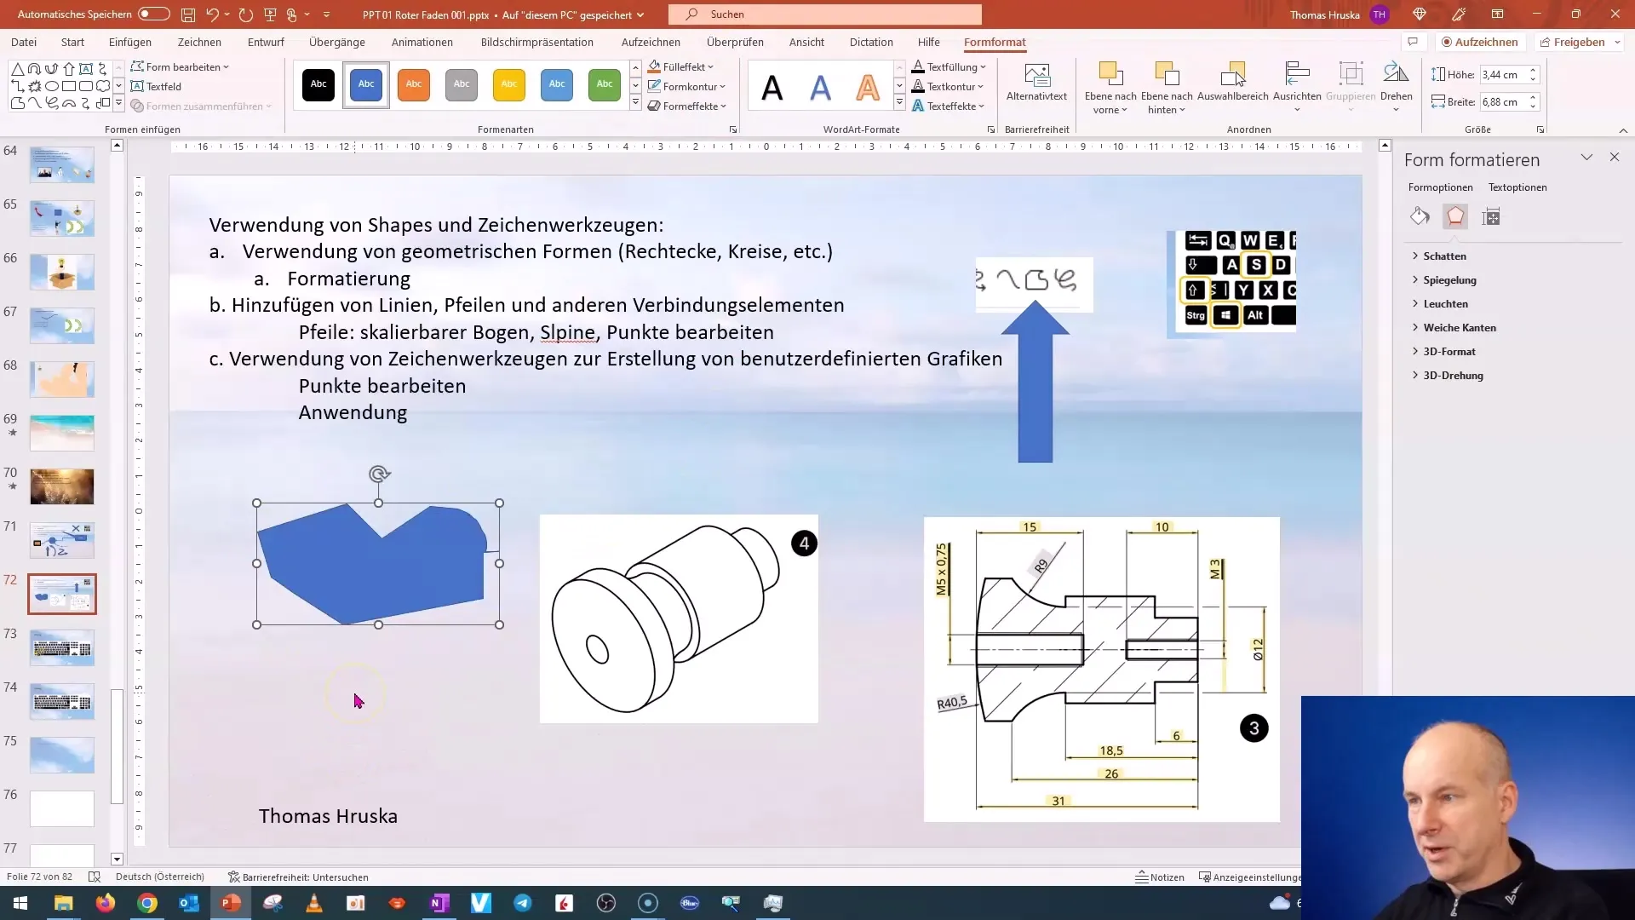This screenshot has width=1635, height=920.
Task: Expand the shapes gallery
Action: [x=118, y=104]
